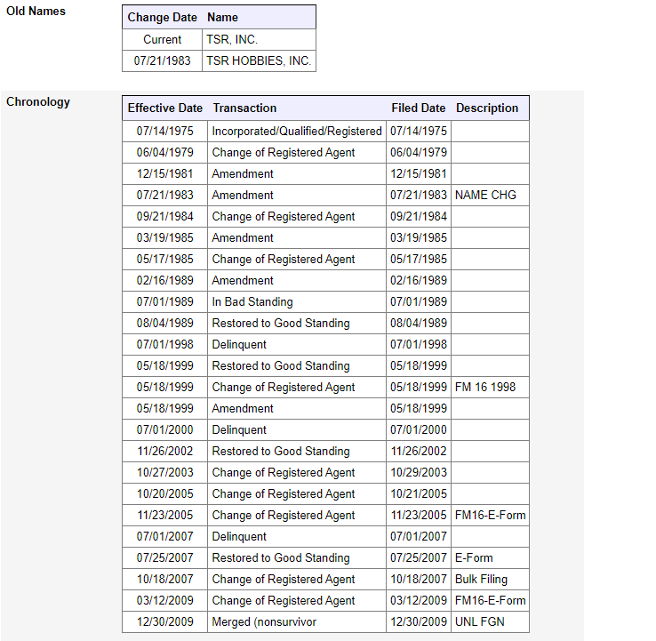
Task: Click the 'TSR HOBBIES, INC.' name cell
Action: pyautogui.click(x=259, y=61)
